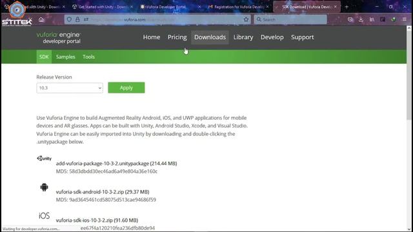Screen dimensions: 413x232
Task: Click the Unity logo icon
Action: tap(45, 158)
